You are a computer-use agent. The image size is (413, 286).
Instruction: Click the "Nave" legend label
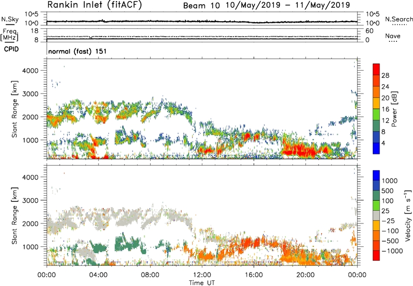393,36
